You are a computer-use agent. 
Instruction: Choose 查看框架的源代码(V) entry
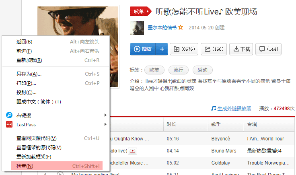coord(56,148)
